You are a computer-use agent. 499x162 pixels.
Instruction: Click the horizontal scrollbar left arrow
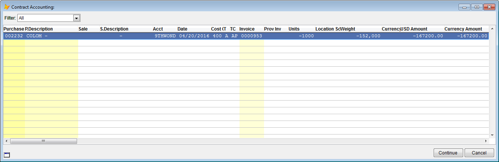tap(6, 141)
